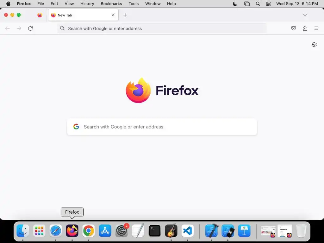The height and width of the screenshot is (243, 324).
Task: Open the Firefox application menu
Action: pyautogui.click(x=24, y=4)
